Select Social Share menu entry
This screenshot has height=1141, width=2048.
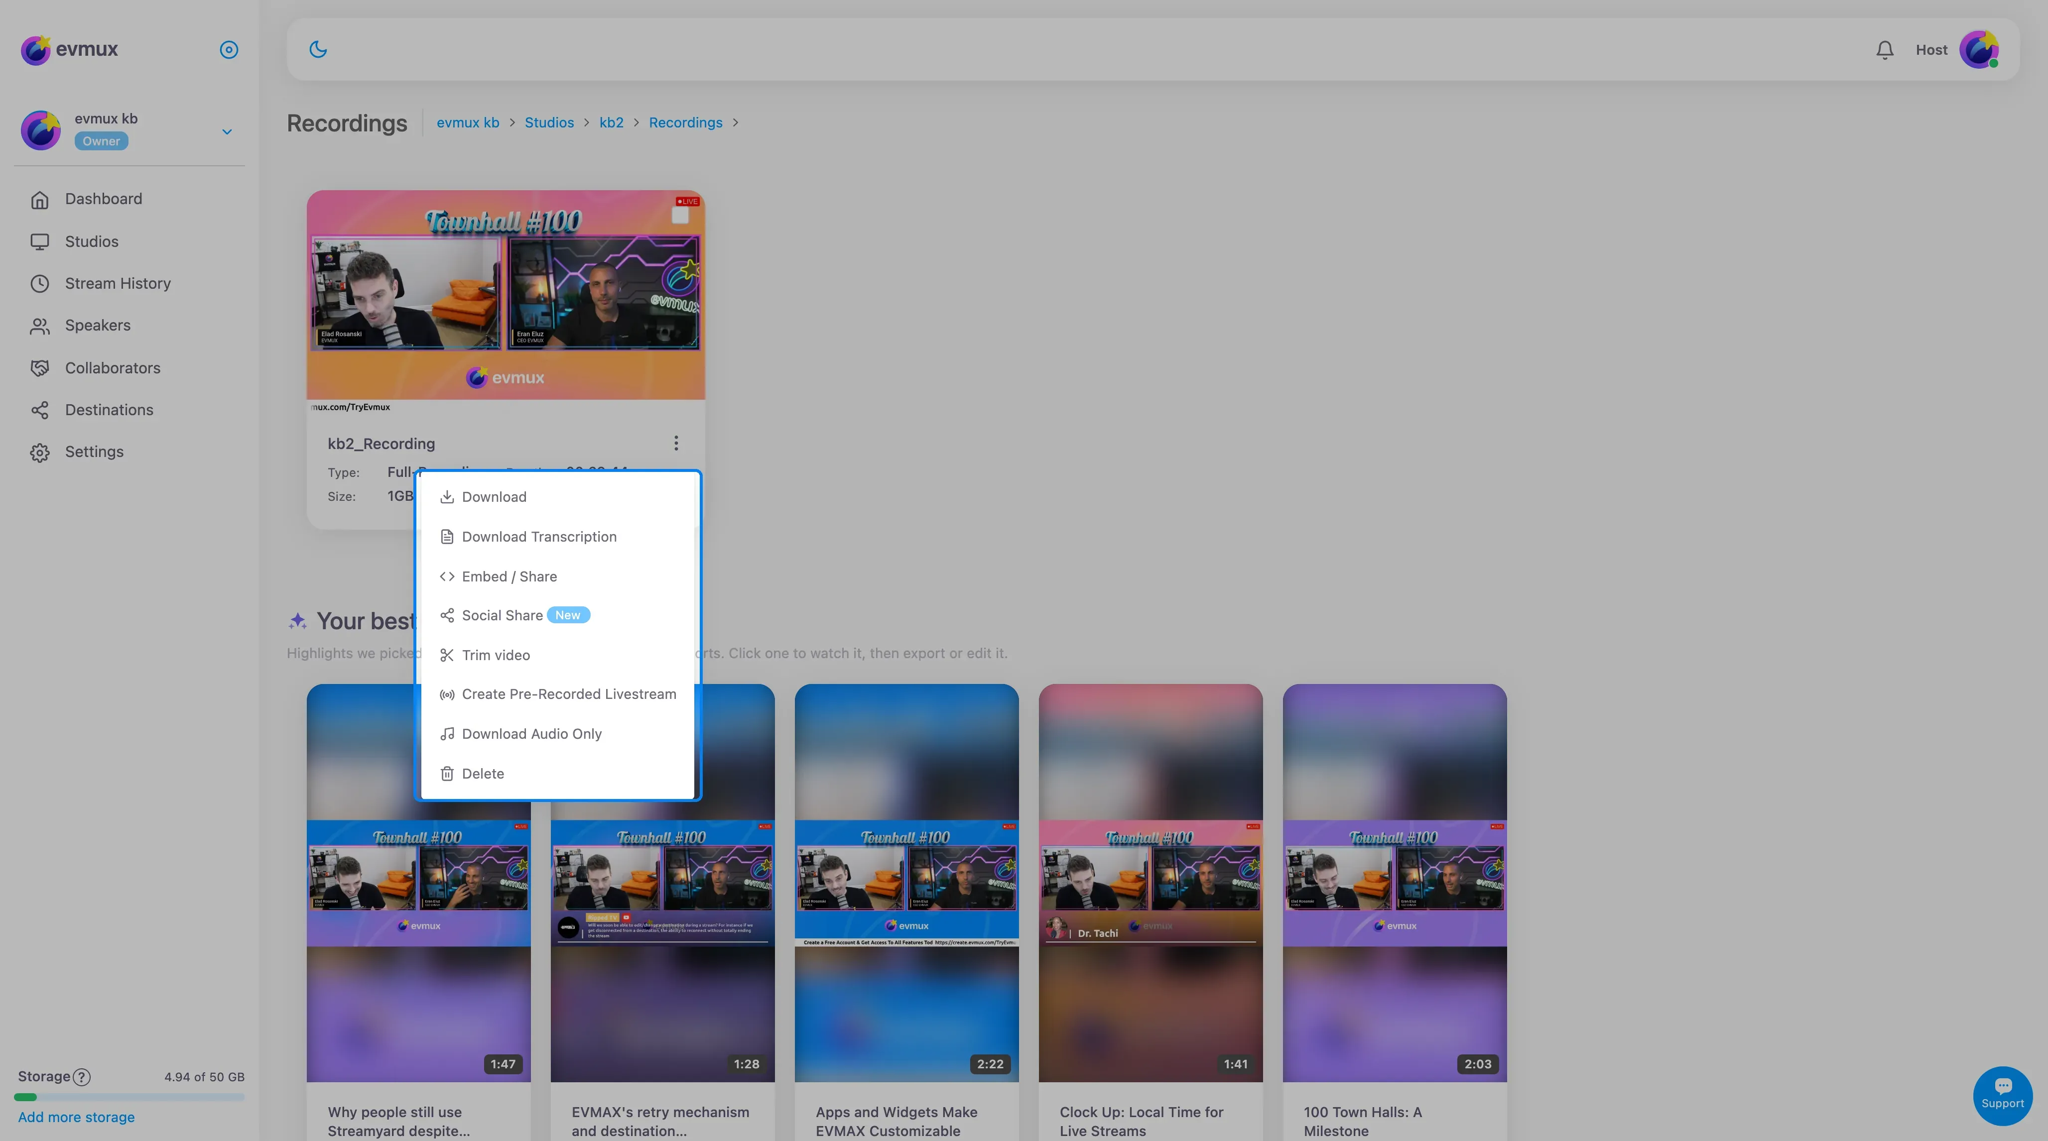click(x=557, y=616)
